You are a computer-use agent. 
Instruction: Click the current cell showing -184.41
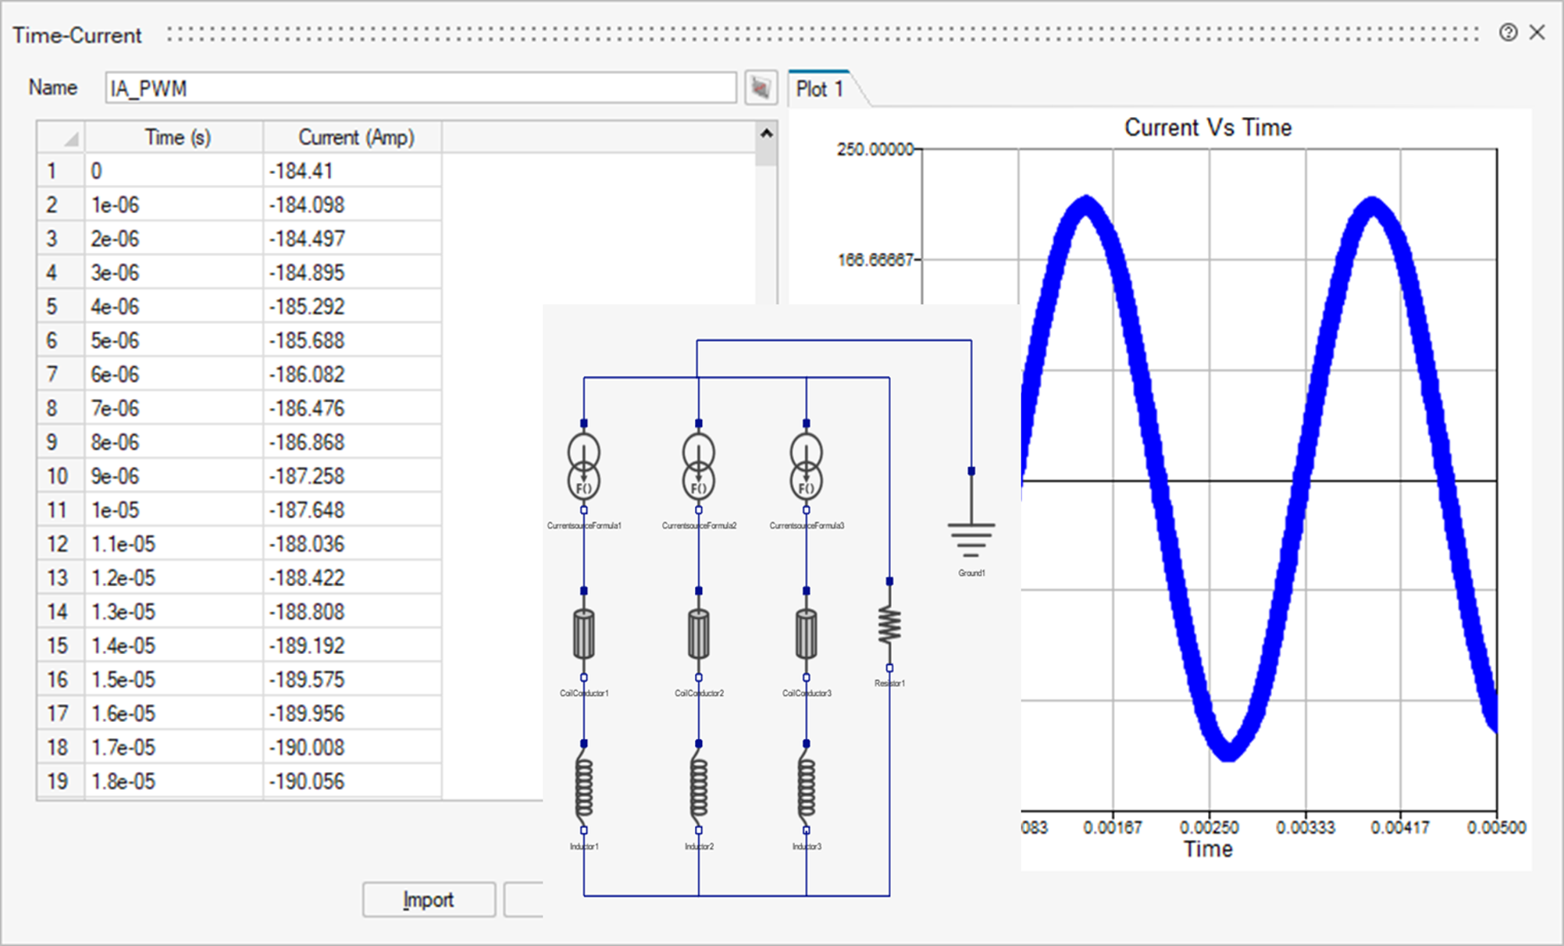[351, 171]
